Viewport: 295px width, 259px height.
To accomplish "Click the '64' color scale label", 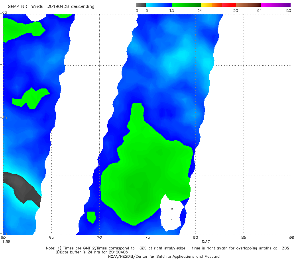I will click(x=260, y=10).
